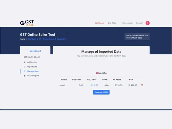Open Dashboard in top navigation

click(x=99, y=23)
